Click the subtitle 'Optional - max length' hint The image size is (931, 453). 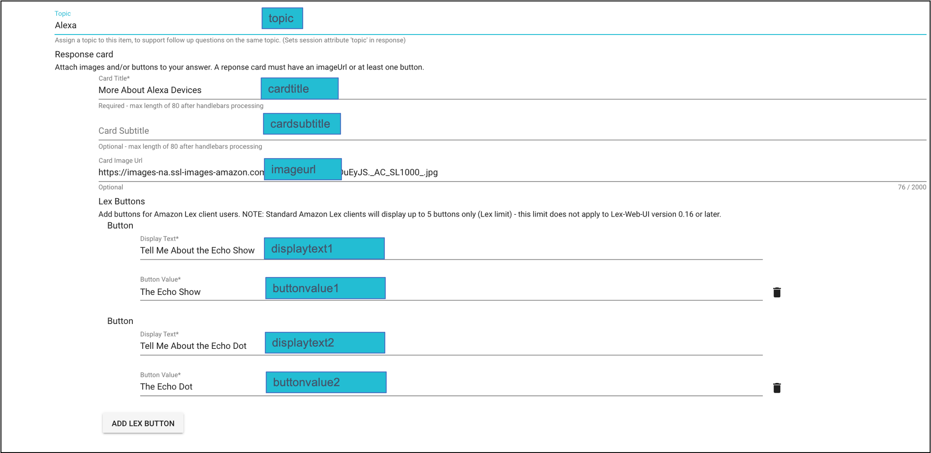(x=180, y=147)
